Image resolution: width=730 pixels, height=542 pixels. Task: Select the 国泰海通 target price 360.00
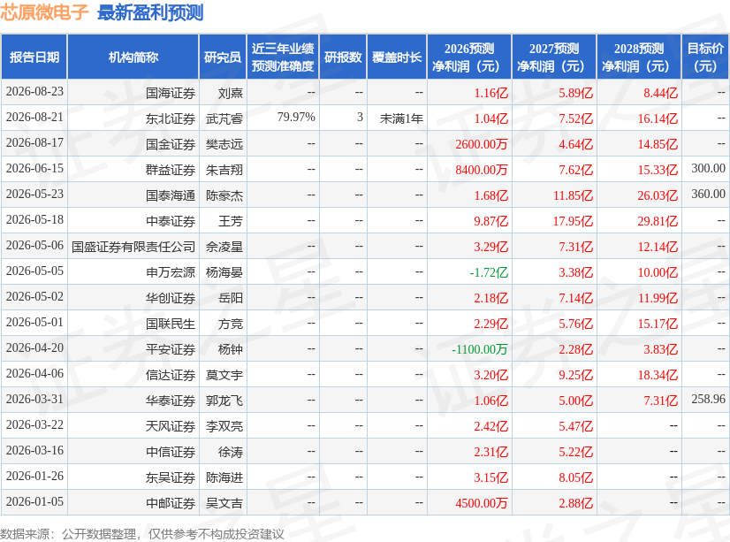[x=708, y=194]
